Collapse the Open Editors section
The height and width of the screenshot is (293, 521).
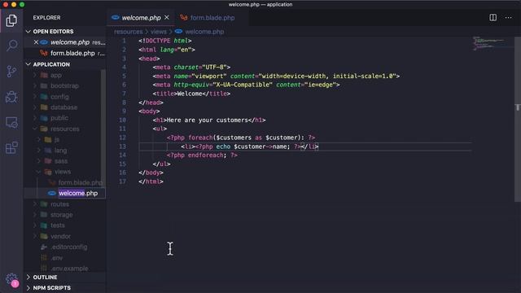tap(66, 32)
